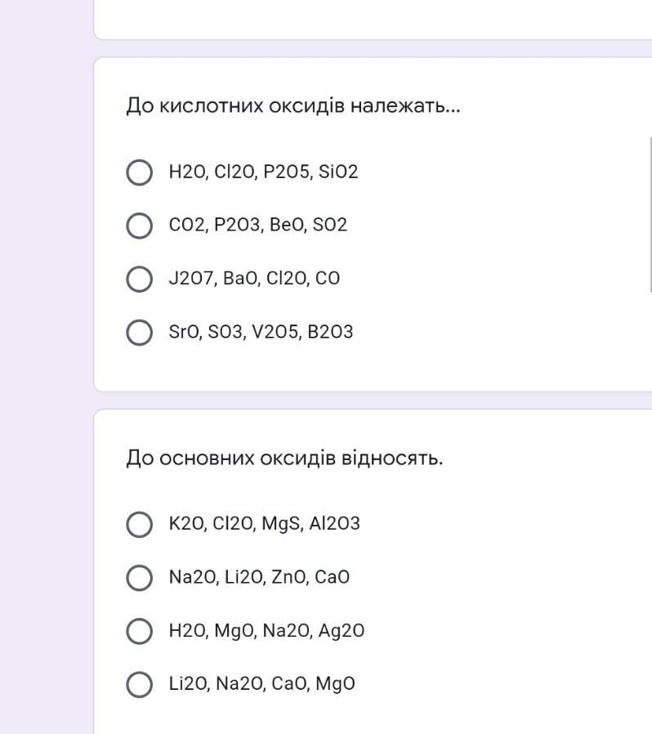
Task: Click the question title 'До кислотних оксидів належать...'
Action: point(293,106)
